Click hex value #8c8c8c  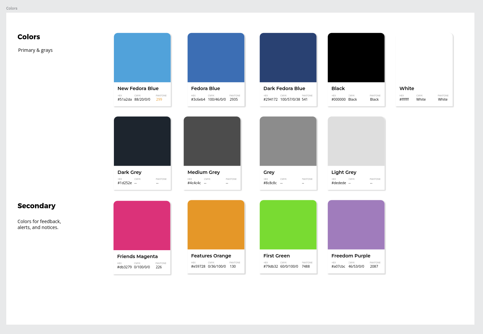[x=270, y=183]
